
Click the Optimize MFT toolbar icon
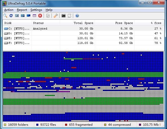click(x=34, y=16)
